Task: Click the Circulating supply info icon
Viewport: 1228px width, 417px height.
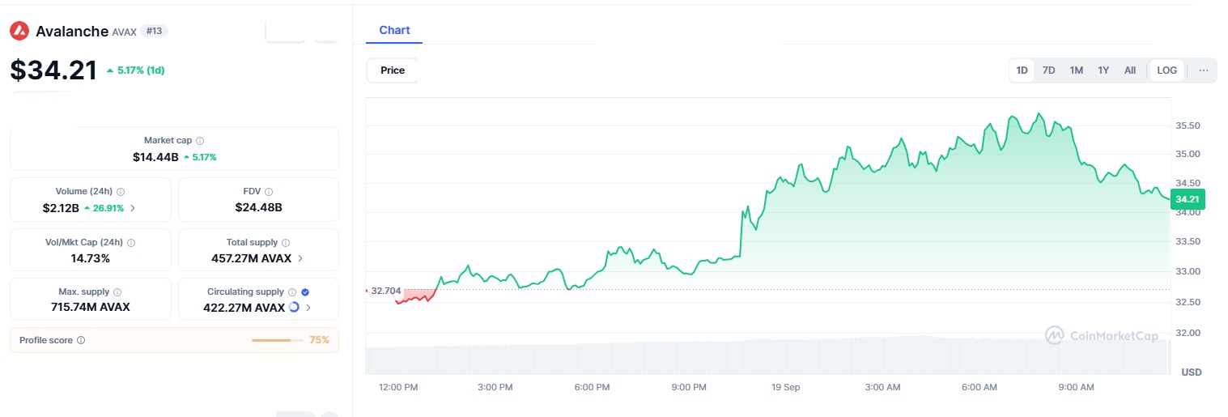Action: 292,292
